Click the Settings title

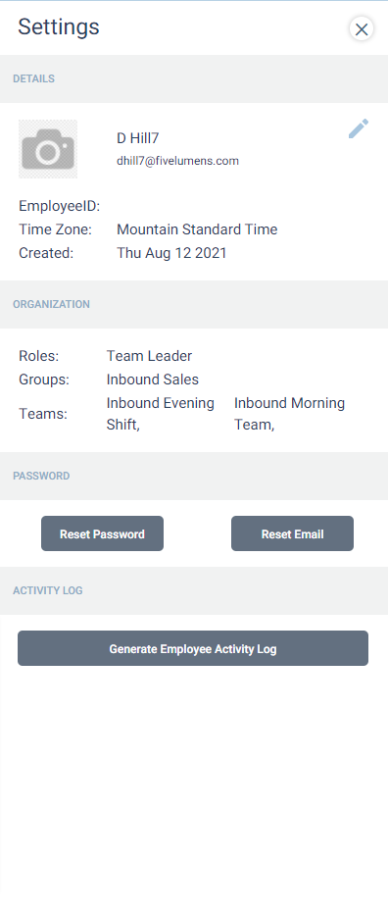click(59, 27)
